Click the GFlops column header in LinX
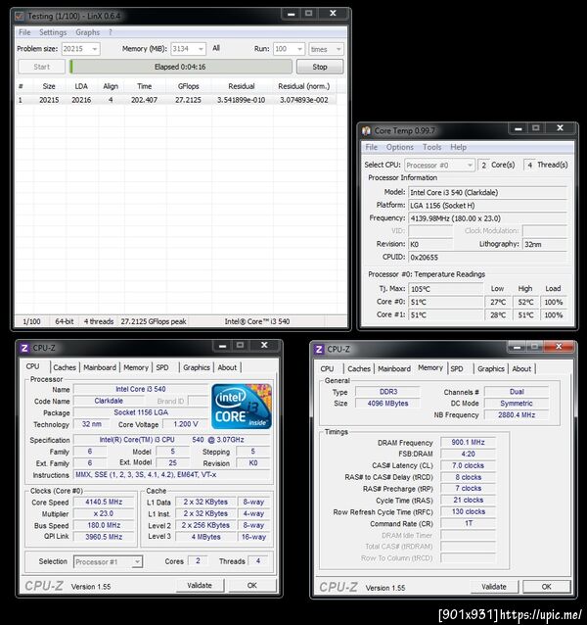The image size is (587, 625). 188,86
